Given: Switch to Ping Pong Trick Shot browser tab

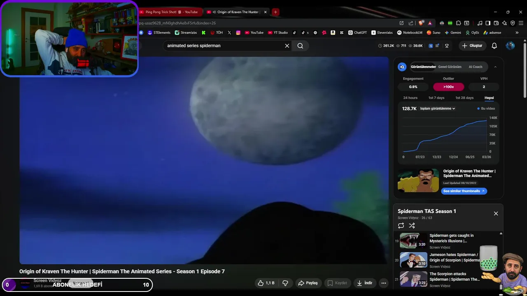Looking at the screenshot, I should [171, 12].
